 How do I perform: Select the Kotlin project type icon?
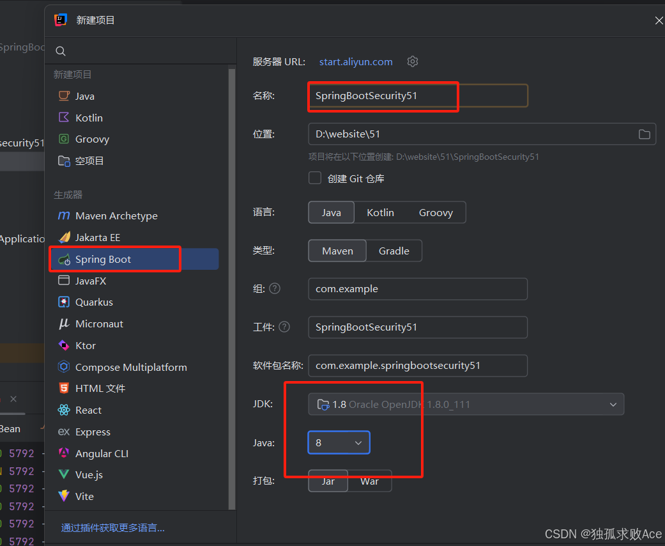tap(64, 118)
